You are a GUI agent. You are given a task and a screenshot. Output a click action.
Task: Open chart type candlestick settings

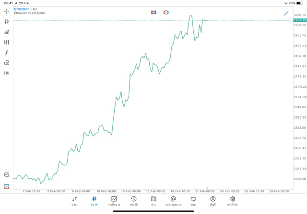(6, 22)
